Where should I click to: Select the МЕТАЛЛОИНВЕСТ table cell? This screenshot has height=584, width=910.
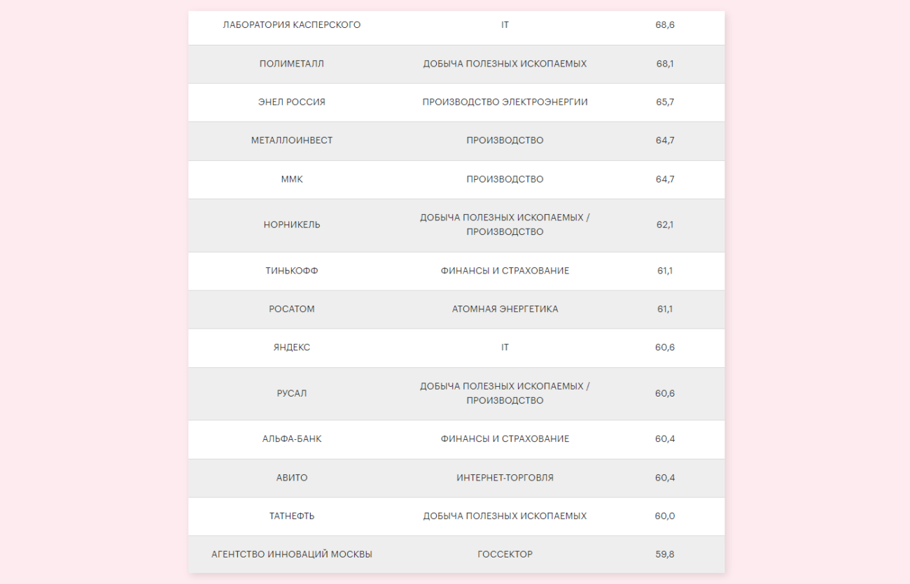291,141
